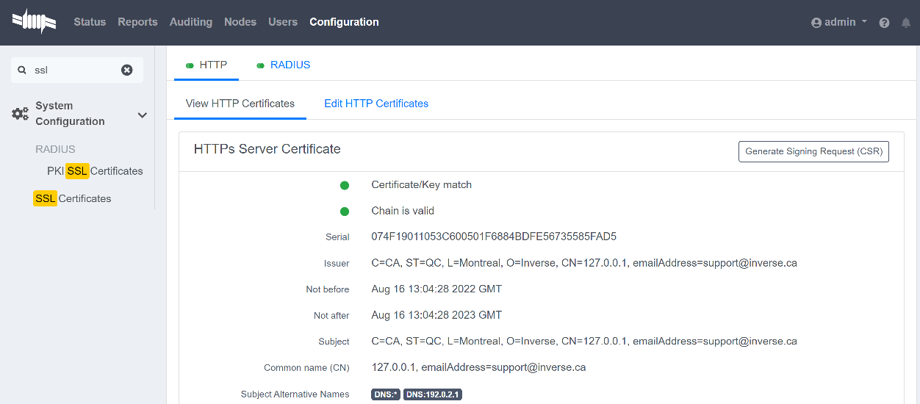Open Edit HTTP Certificates tab
Screen dimensions: 920x404
[x=376, y=104]
